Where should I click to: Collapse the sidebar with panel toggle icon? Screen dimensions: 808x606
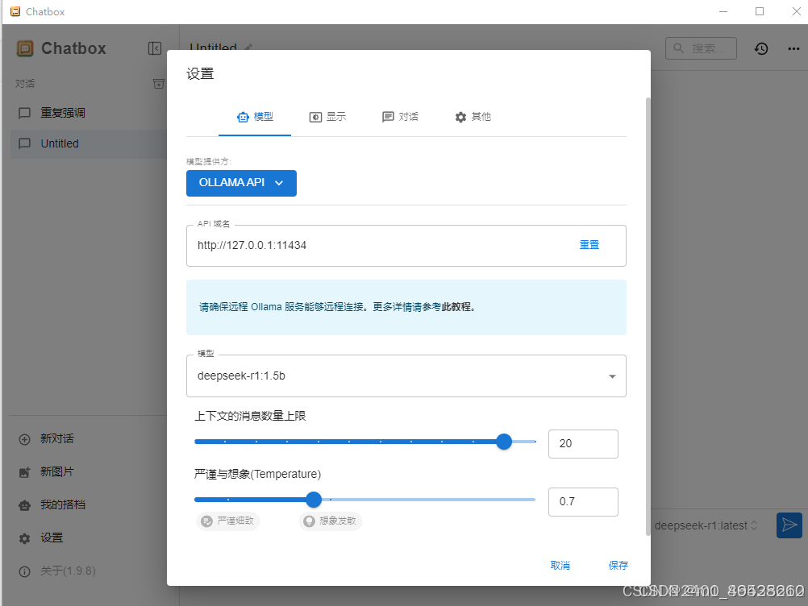click(x=155, y=48)
